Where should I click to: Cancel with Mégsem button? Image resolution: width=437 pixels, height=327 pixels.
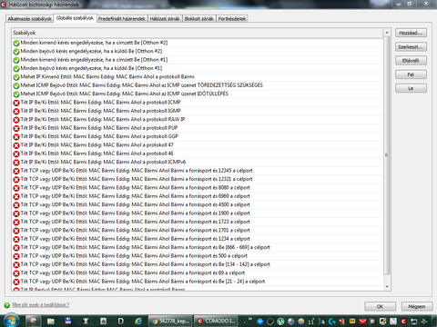pyautogui.click(x=417, y=306)
